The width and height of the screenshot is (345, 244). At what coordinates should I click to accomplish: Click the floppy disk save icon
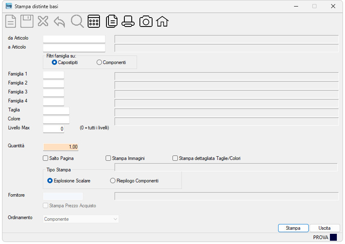click(27, 21)
